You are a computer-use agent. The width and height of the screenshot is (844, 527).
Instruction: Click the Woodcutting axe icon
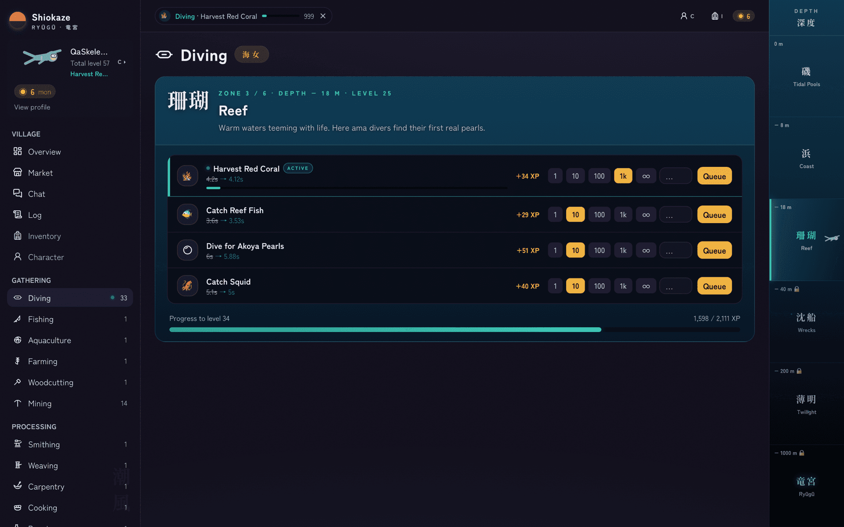click(x=18, y=382)
